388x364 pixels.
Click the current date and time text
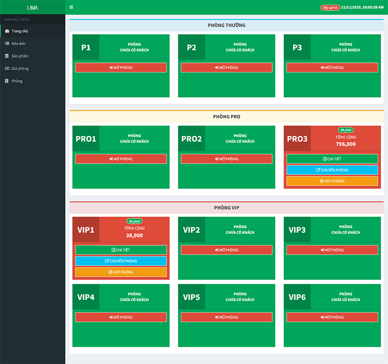(x=362, y=7)
